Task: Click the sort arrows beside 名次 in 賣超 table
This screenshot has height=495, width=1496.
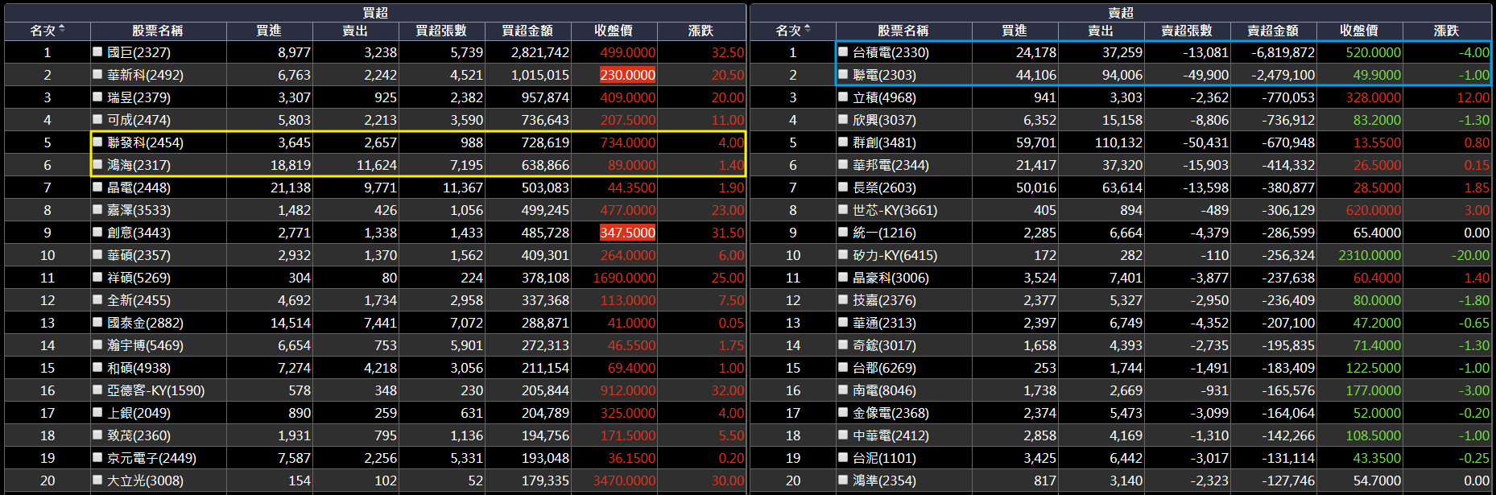Action: coord(808,30)
